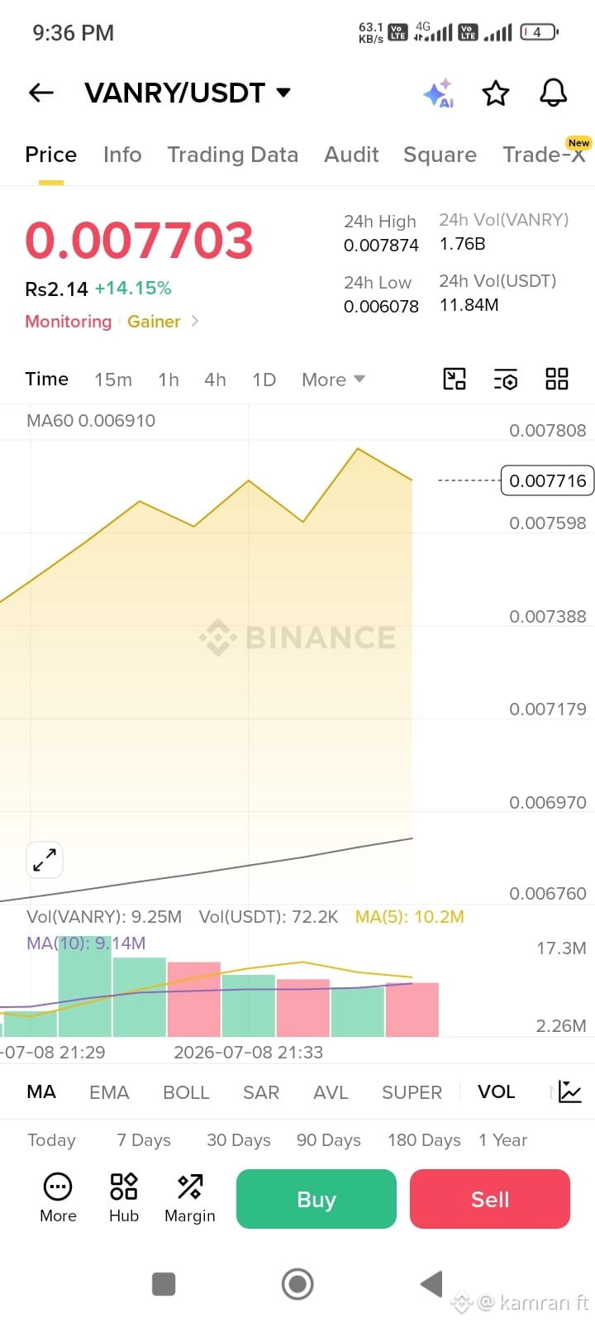Open the indicator chart icon beside VOL
Screen dimensions: 595x1323
pos(570,1091)
